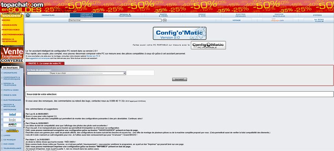
Task: Open Voyage in the secondary nav bar
Action: pos(237,20)
